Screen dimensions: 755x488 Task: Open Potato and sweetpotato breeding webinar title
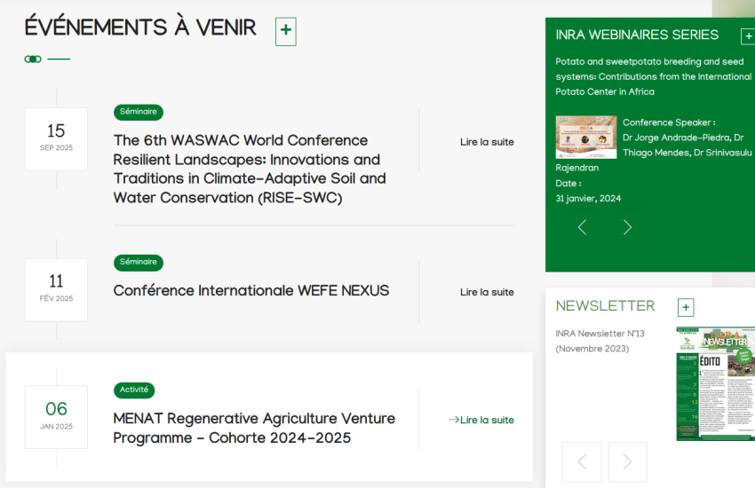[653, 76]
